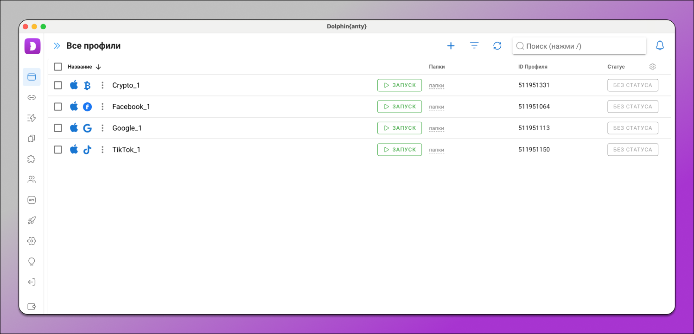
Task: Click the table column settings gear
Action: pyautogui.click(x=652, y=67)
